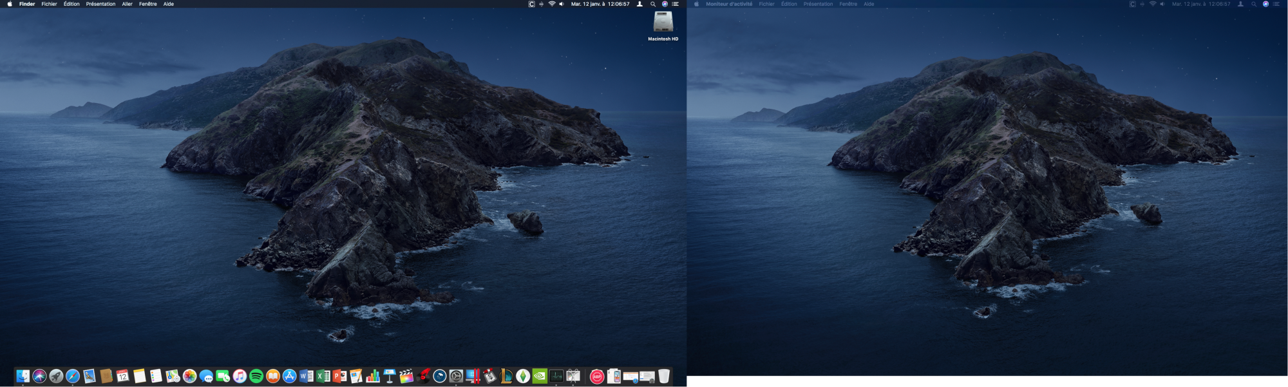Open the Trash in the Dock

coord(664,376)
